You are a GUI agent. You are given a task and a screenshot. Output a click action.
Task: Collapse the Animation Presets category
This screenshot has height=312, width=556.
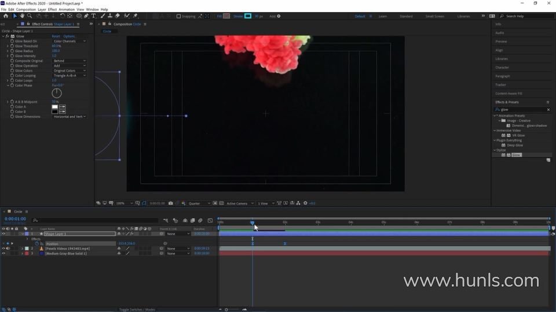[x=495, y=116]
